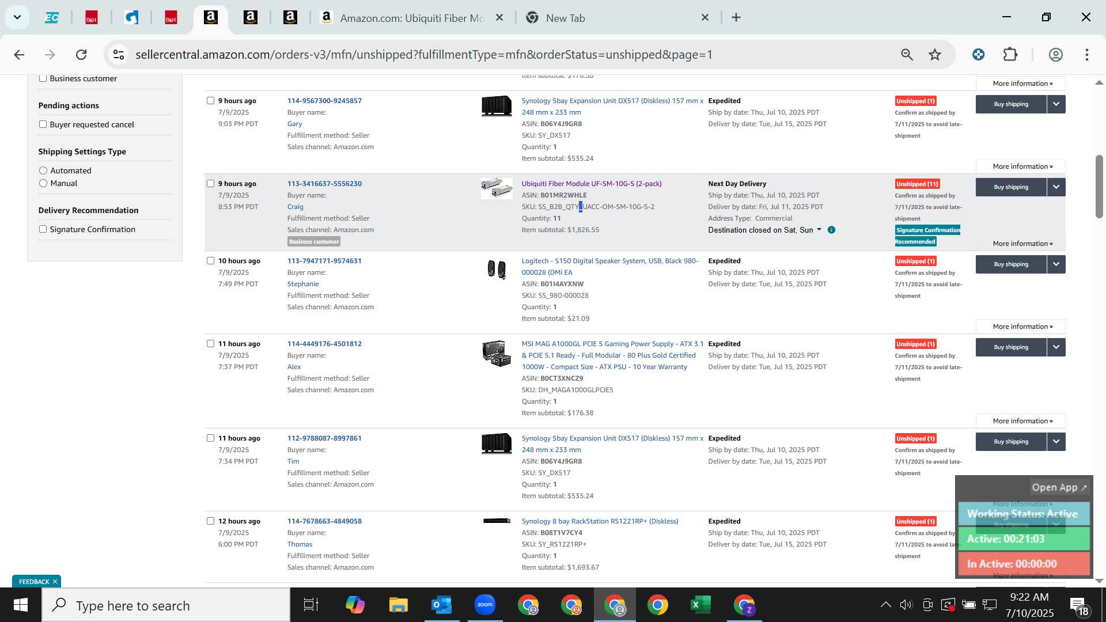Click the taskbar search box
The image size is (1106, 622).
166,605
